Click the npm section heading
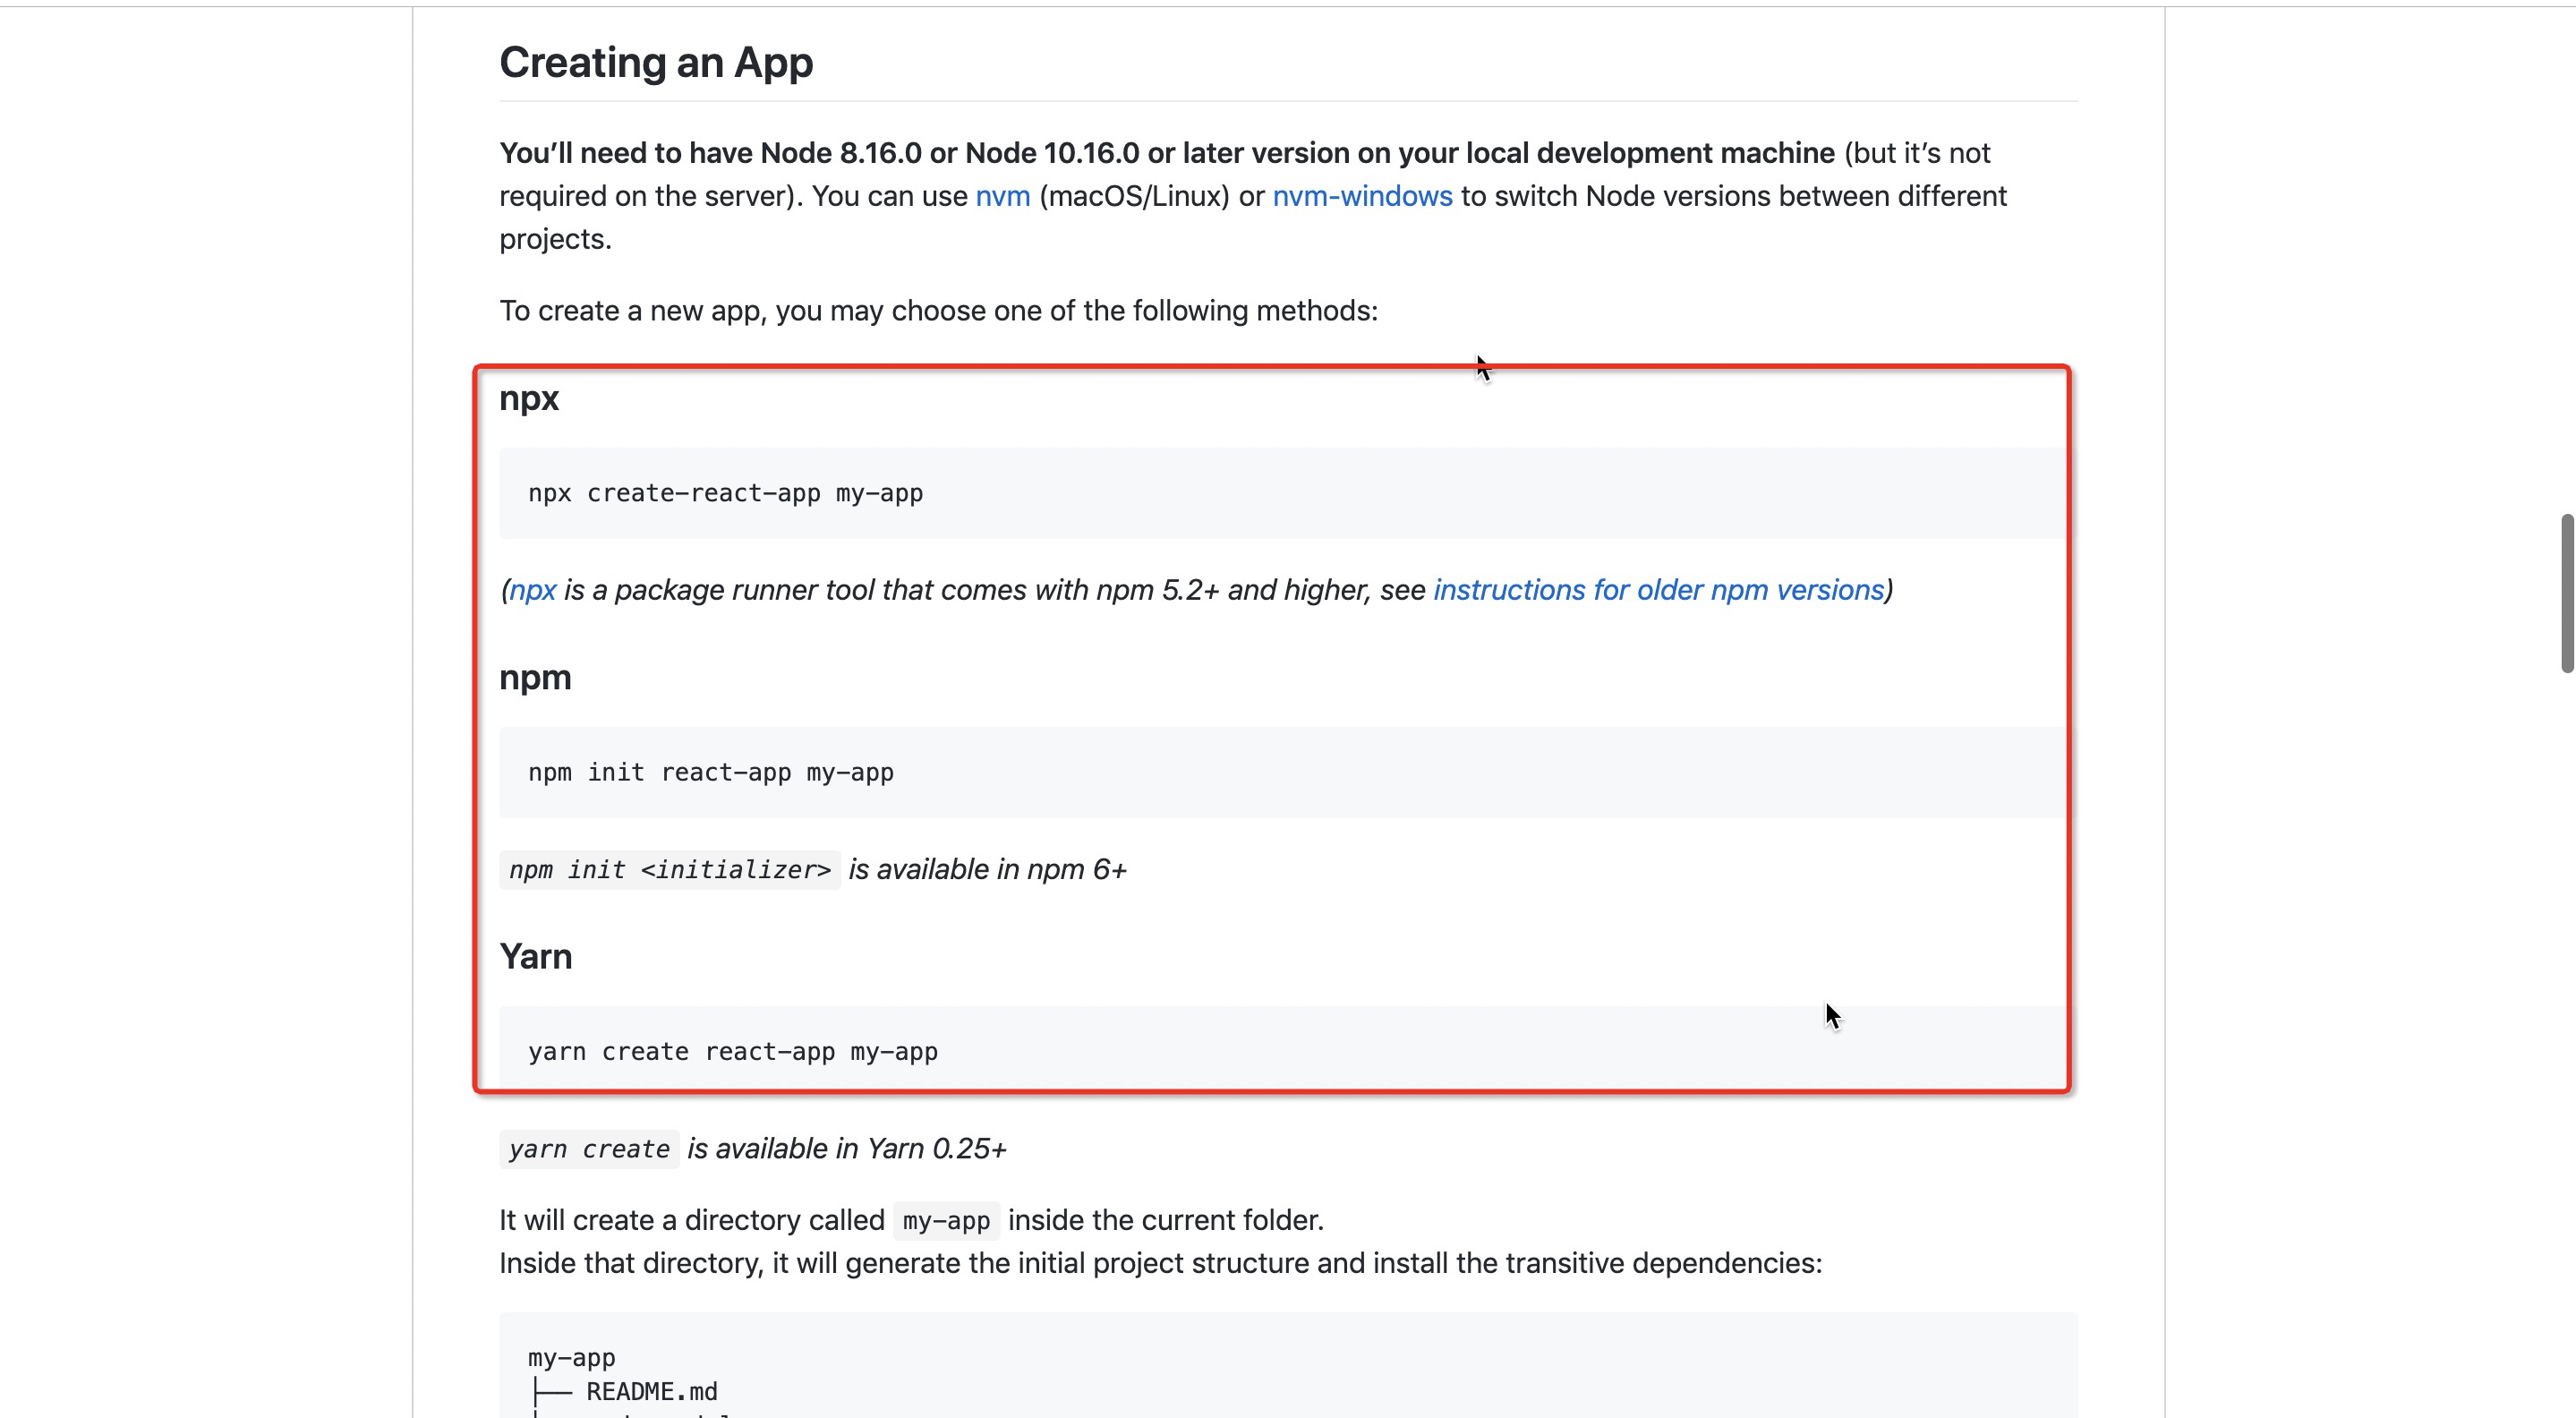2576x1418 pixels. tap(535, 677)
